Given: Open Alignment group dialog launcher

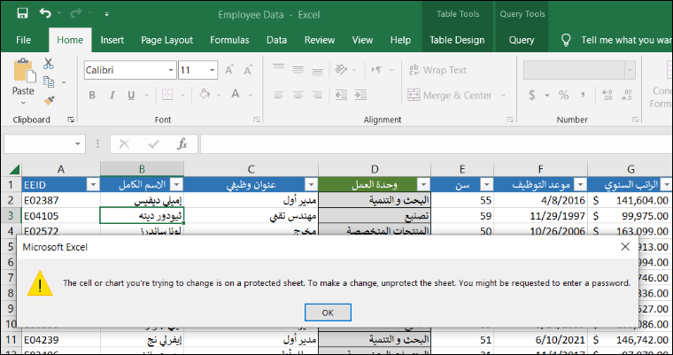Looking at the screenshot, I should click(510, 120).
